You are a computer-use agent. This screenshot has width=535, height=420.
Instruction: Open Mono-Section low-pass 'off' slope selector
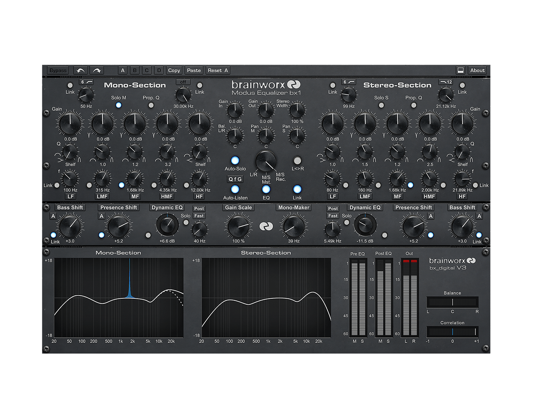coord(183,82)
